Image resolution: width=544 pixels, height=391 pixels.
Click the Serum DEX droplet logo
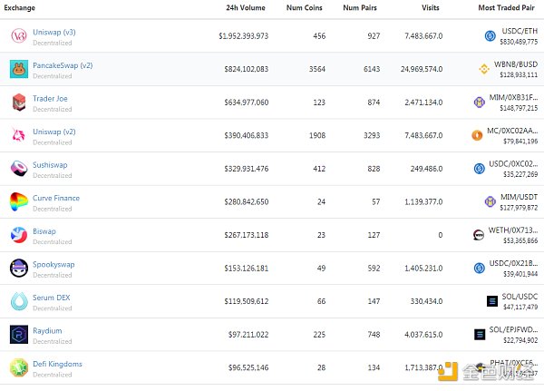click(19, 301)
